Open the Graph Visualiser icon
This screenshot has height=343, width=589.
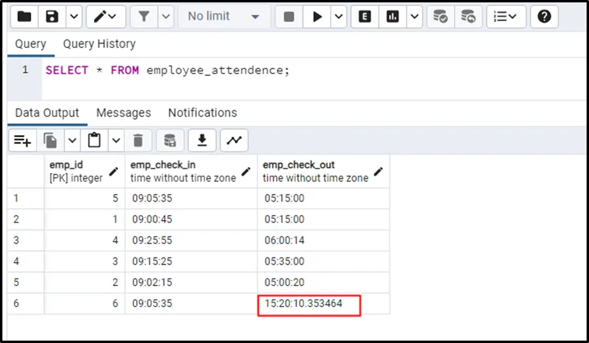234,141
